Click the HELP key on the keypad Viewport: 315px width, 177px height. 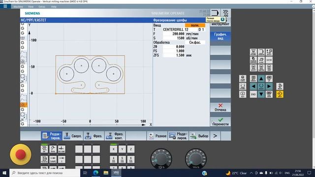[243, 94]
